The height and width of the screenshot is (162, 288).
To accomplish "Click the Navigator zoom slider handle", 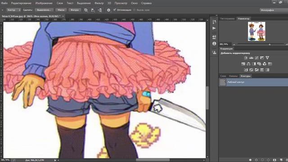I will 270,45.
